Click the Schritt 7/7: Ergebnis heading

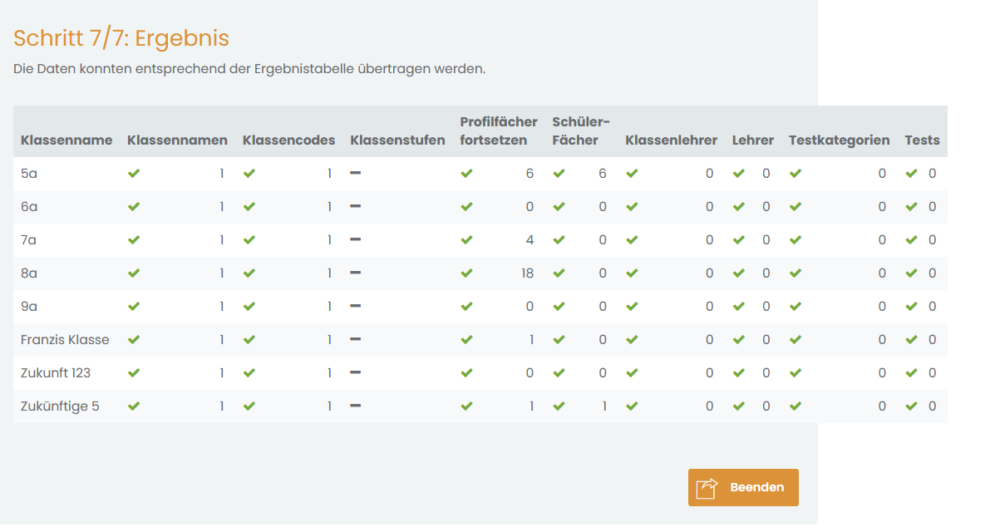[x=121, y=38]
